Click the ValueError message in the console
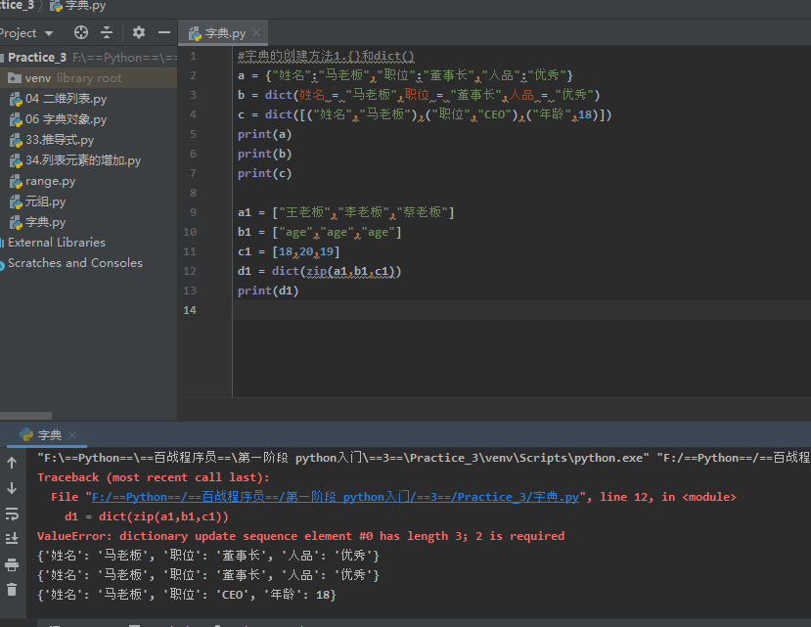The image size is (811, 627). [301, 536]
